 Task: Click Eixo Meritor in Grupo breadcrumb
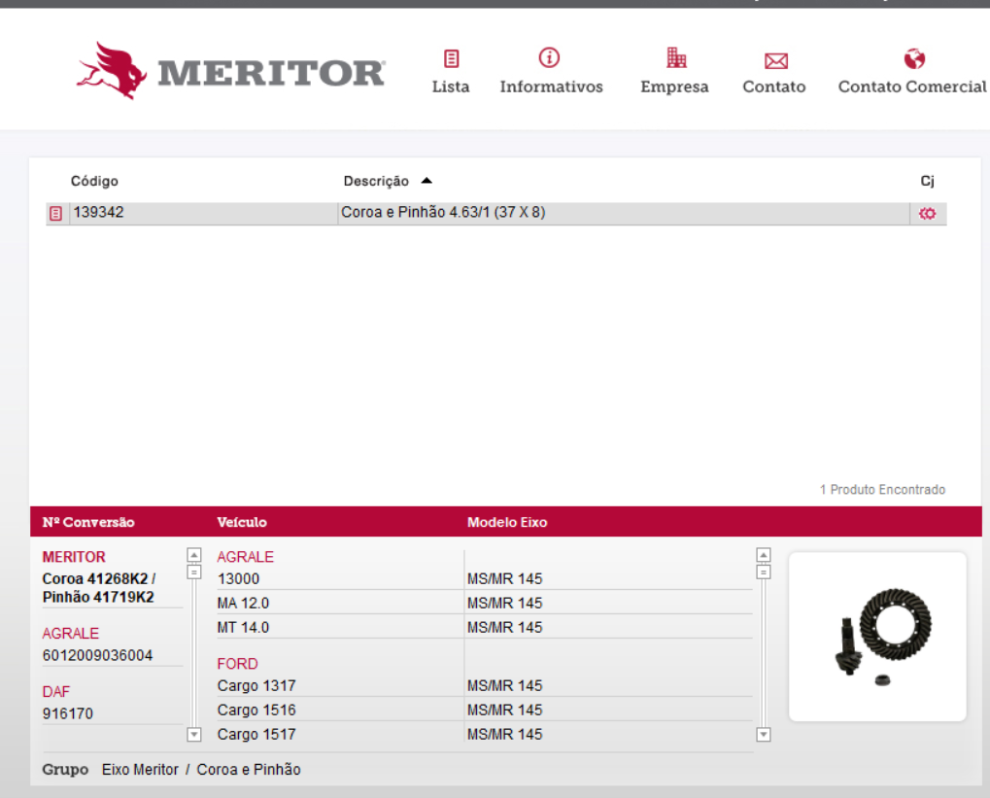point(140,770)
